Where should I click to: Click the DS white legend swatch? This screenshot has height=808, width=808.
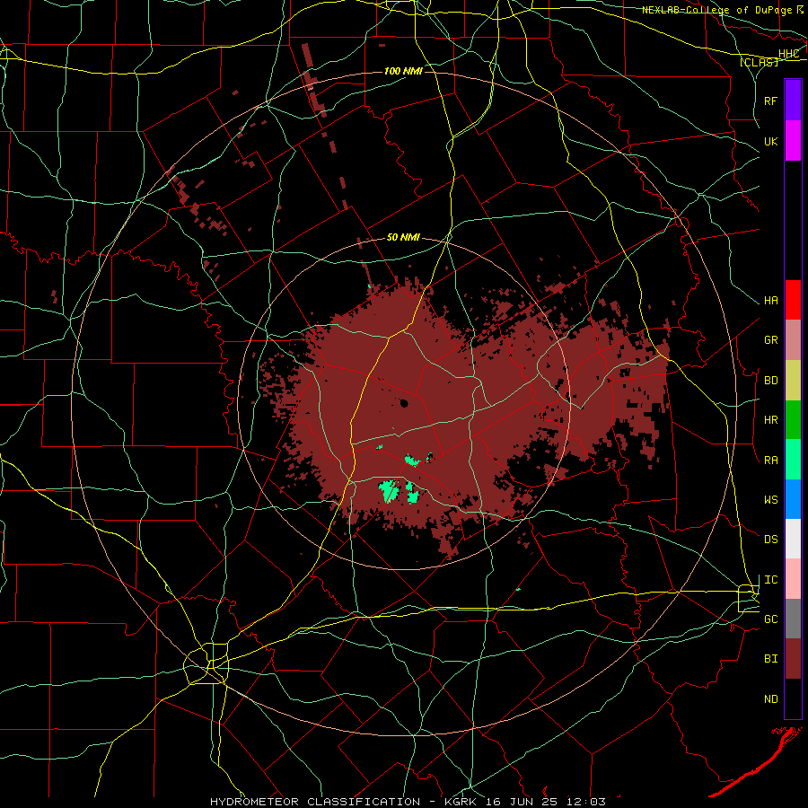(x=793, y=539)
